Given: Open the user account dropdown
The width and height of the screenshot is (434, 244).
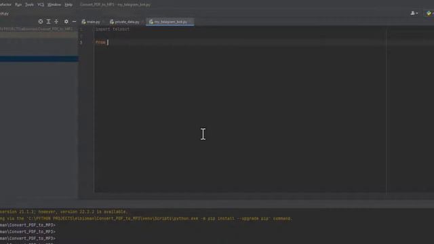Looking at the screenshot, I should tap(414, 13).
